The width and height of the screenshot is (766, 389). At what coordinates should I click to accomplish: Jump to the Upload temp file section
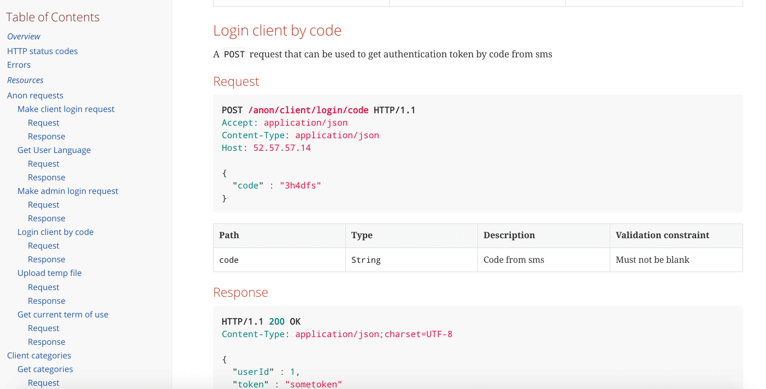[x=49, y=273]
